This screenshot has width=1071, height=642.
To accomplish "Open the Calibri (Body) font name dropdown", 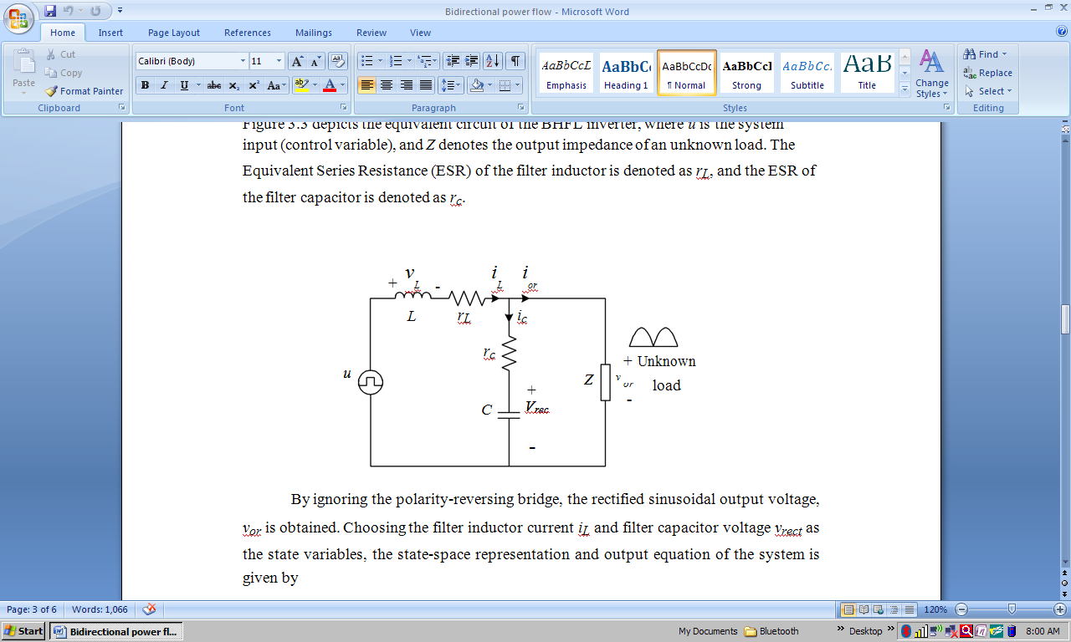I will click(x=243, y=61).
